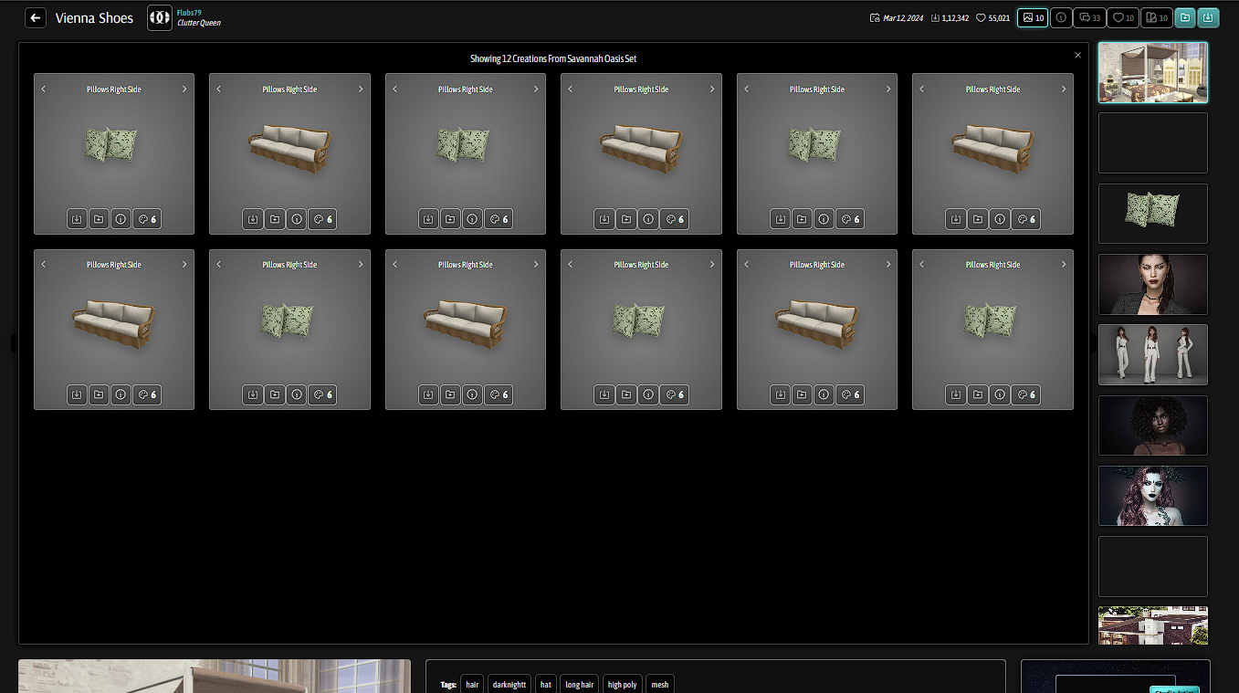Viewport: 1239px width, 693px height.
Task: Previous image arrow on bottom row first card
Action: click(44, 265)
